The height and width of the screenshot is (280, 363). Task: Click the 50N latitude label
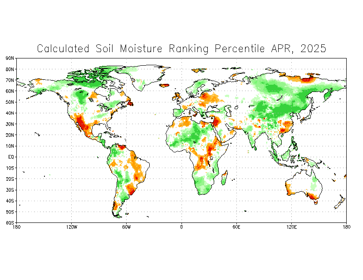(10, 102)
